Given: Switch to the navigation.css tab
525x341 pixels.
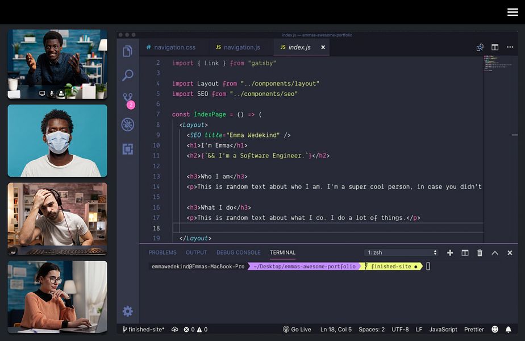Looking at the screenshot, I should pos(176,47).
